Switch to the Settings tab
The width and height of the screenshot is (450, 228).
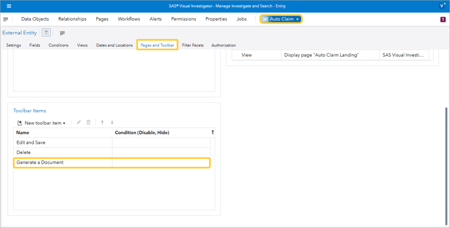(14, 45)
